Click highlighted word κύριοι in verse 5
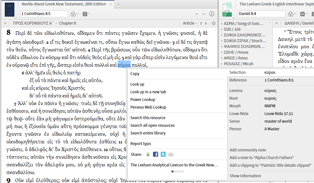Viewport: 314px width, 183px height. pos(124,65)
